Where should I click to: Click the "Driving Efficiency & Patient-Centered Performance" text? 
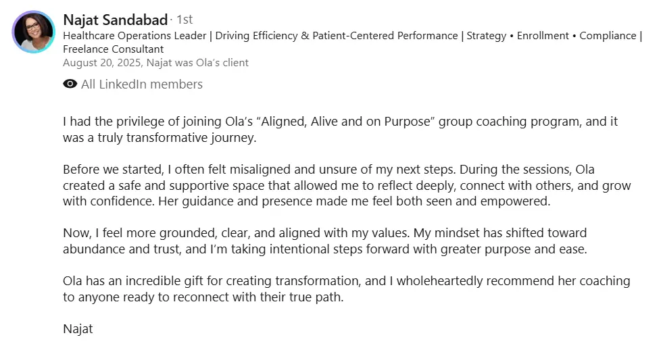[x=337, y=36]
